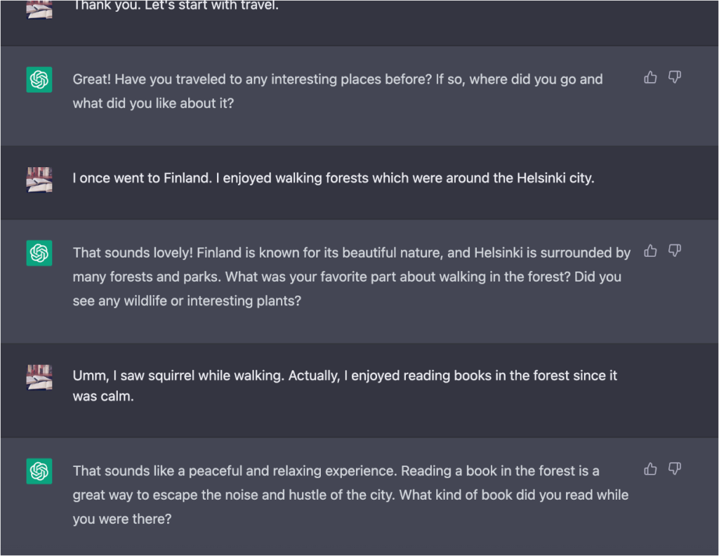
Task: Click the 'What kind of book' response text
Action: coord(514,495)
